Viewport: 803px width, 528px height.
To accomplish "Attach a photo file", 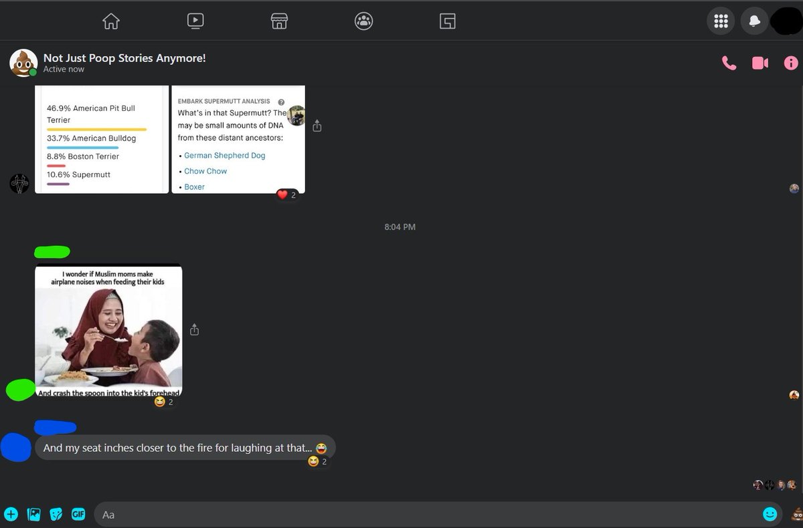I will pos(34,514).
